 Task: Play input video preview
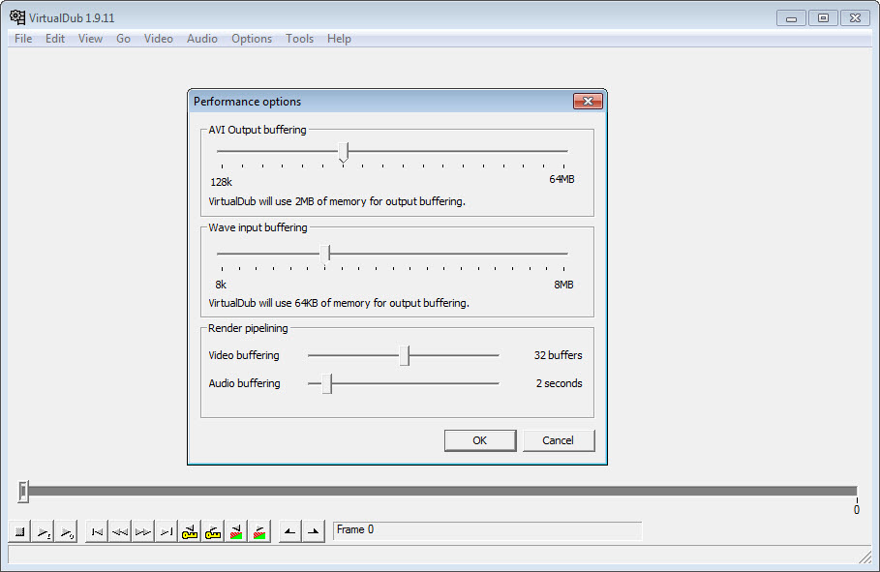(x=44, y=531)
